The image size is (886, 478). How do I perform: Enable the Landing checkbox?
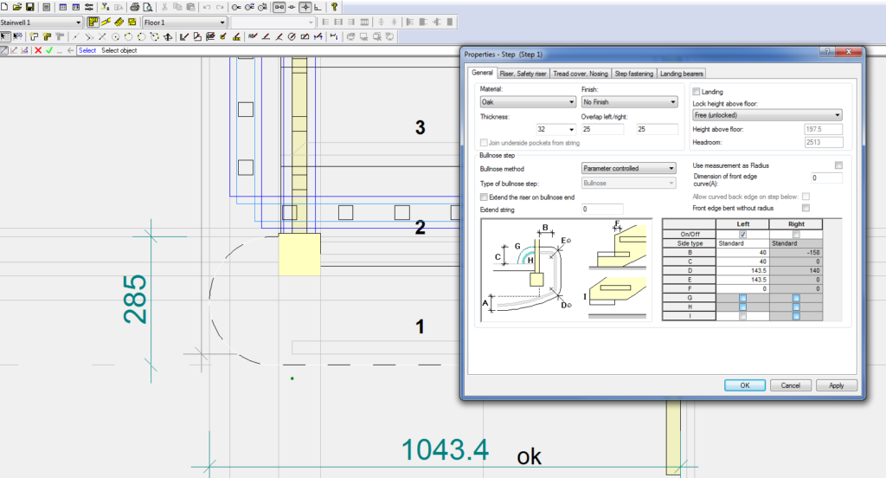click(697, 91)
